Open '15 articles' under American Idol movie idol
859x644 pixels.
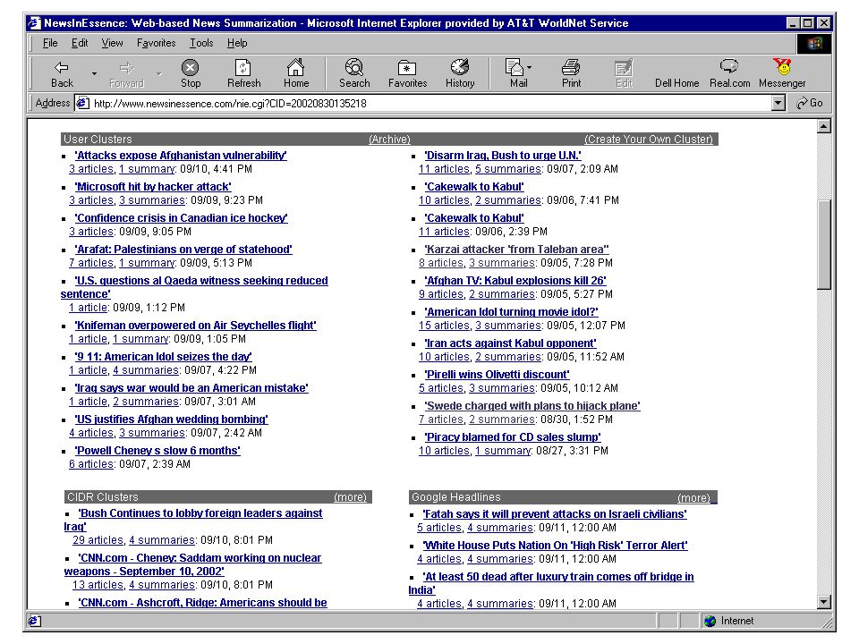click(445, 325)
